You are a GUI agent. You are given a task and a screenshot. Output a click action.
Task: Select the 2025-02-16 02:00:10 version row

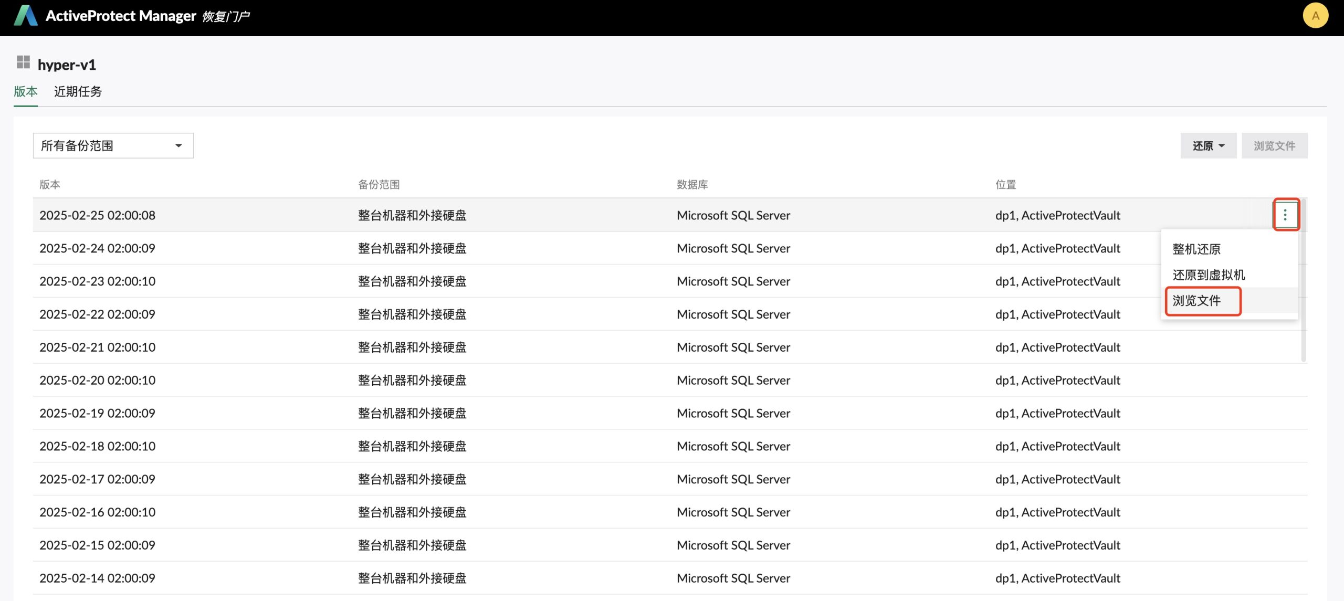click(670, 512)
